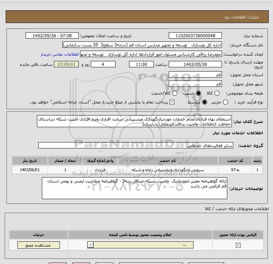The image size is (273, 264).
Task: Click the service group field سایر فعالیت‌های خدماتی
Action: (136, 146)
